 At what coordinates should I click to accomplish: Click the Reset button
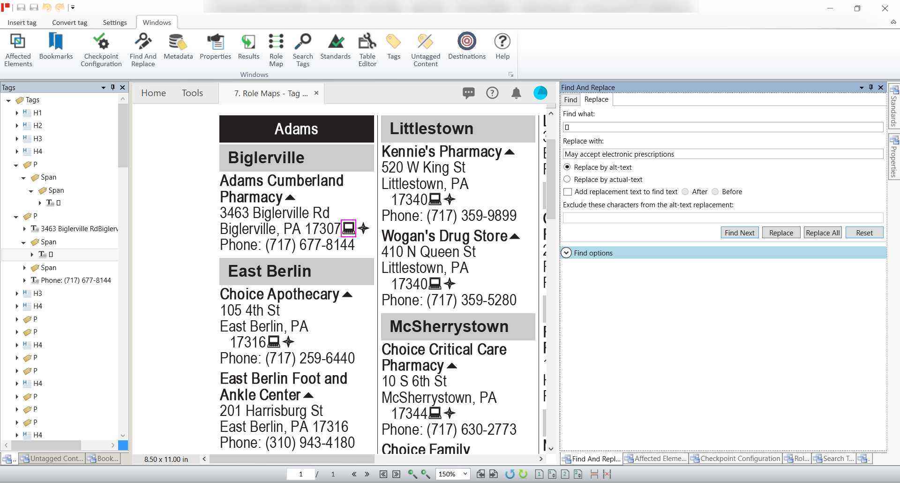[x=864, y=233]
